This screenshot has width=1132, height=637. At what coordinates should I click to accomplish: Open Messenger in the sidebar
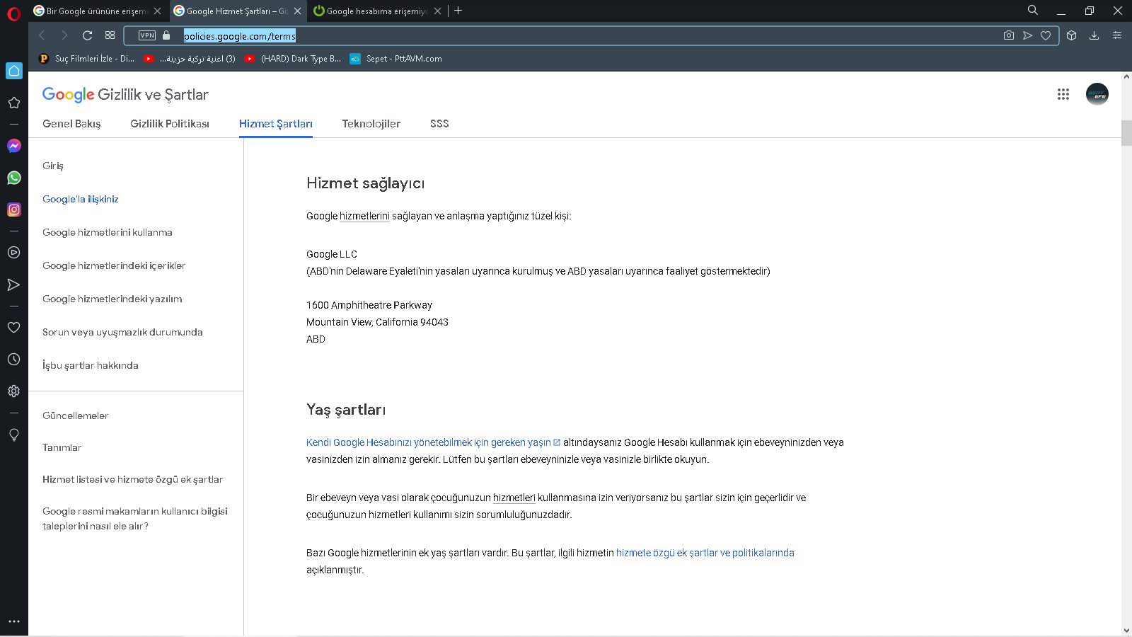point(14,146)
